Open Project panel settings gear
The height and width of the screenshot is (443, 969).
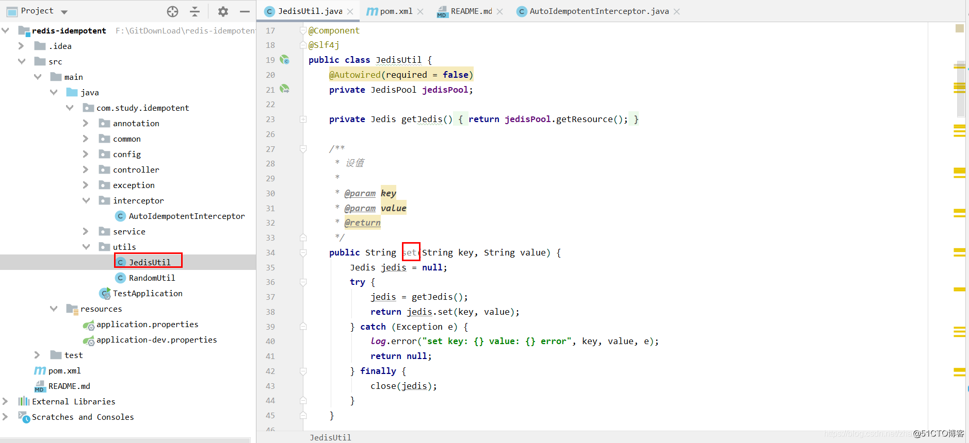point(223,11)
